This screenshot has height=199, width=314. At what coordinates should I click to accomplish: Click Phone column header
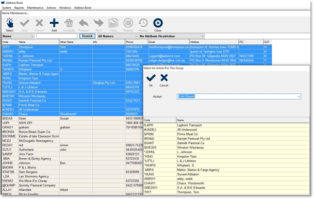(136, 42)
